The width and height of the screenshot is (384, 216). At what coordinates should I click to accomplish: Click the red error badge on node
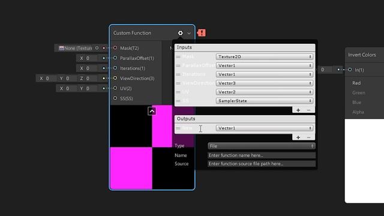click(x=202, y=33)
